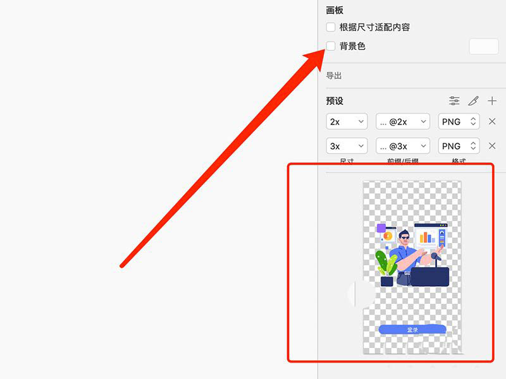This screenshot has height=379, width=506.
Task: Enable the 根据尺寸适配内容 checkbox
Action: 330,27
